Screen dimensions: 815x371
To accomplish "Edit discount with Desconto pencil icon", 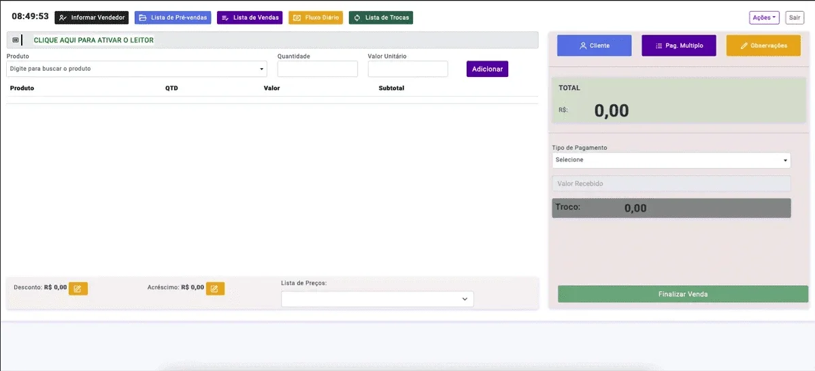I will click(x=78, y=288).
